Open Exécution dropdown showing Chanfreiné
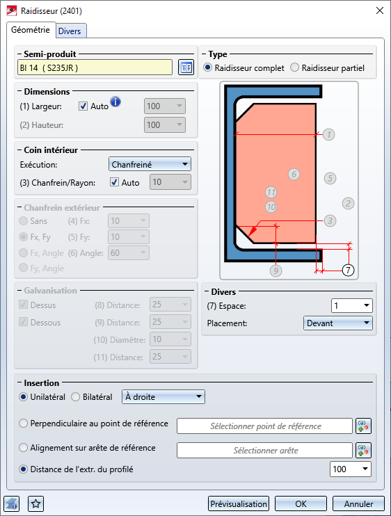The image size is (391, 516). [150, 164]
